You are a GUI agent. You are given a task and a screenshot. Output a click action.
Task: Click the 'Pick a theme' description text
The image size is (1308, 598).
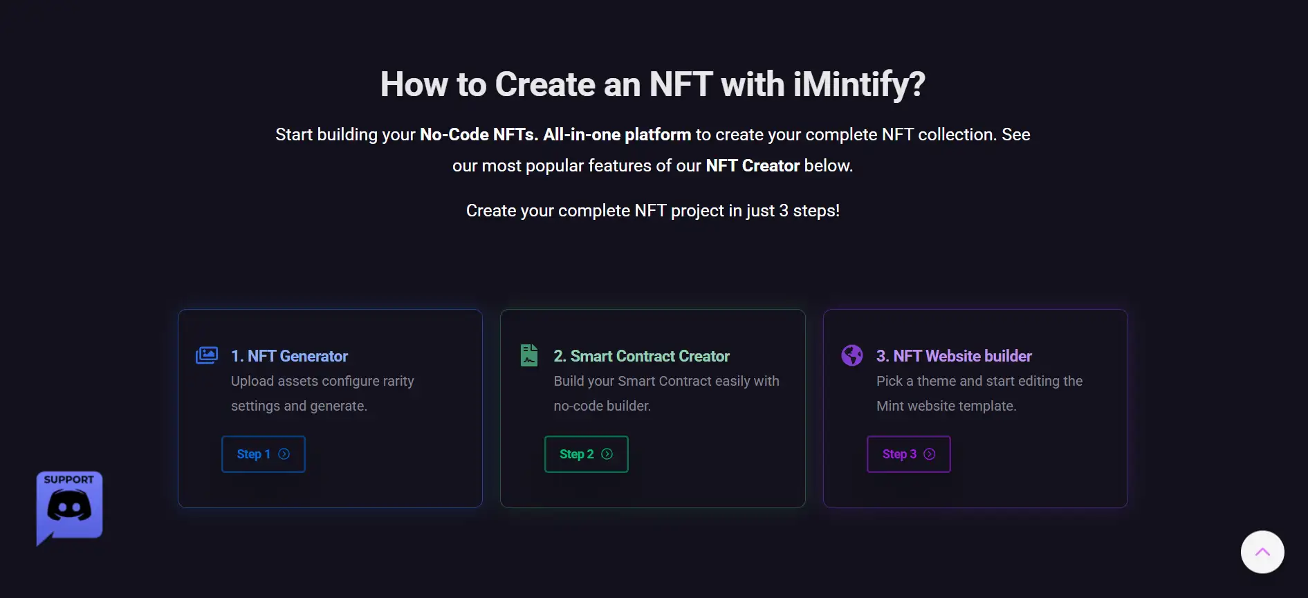(979, 381)
